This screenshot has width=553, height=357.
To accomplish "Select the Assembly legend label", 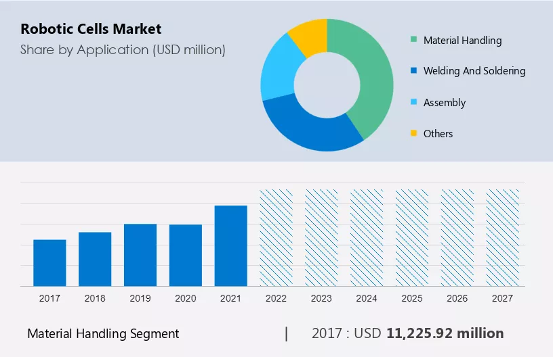I will point(445,103).
